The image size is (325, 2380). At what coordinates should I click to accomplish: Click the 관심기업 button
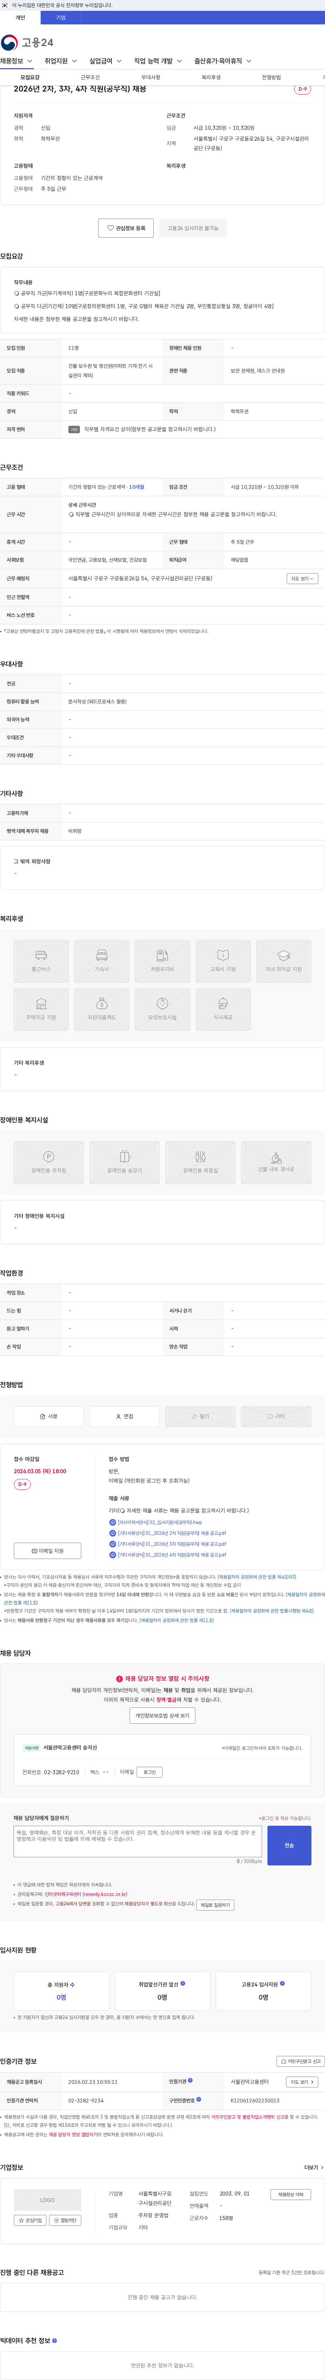[30, 2220]
